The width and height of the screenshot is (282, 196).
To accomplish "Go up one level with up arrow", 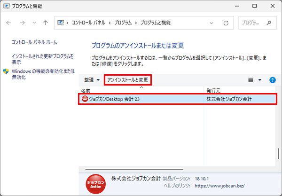I will pyautogui.click(x=46, y=23).
